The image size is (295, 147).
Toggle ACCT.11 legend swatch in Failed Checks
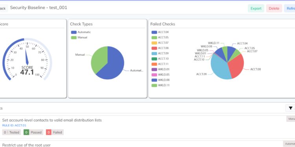pyautogui.click(x=154, y=64)
